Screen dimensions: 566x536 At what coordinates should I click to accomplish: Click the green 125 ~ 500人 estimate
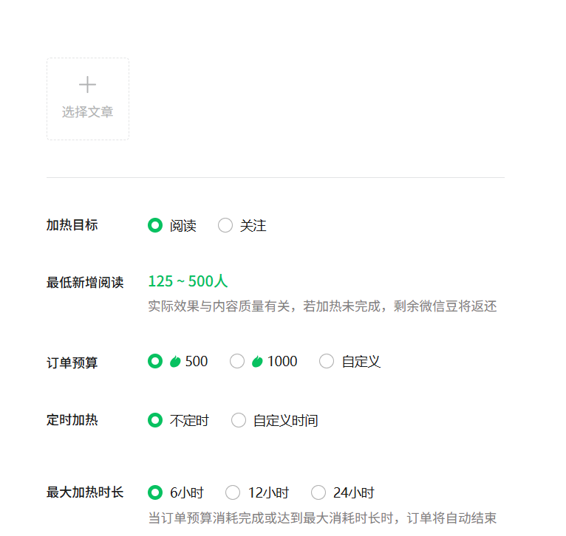188,281
